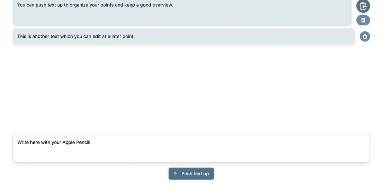Click the word 'organize' in the first note
This screenshot has width=383, height=191.
coord(79,5)
